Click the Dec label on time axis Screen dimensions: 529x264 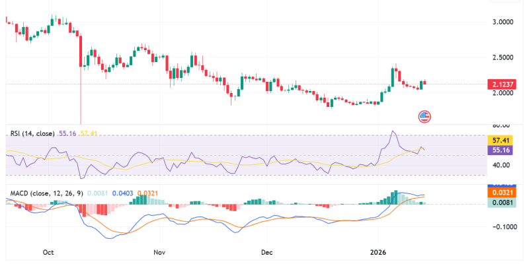coord(266,252)
